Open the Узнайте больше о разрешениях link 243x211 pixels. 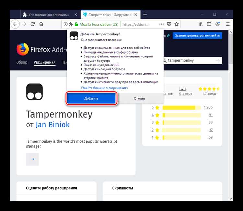[x=104, y=88]
